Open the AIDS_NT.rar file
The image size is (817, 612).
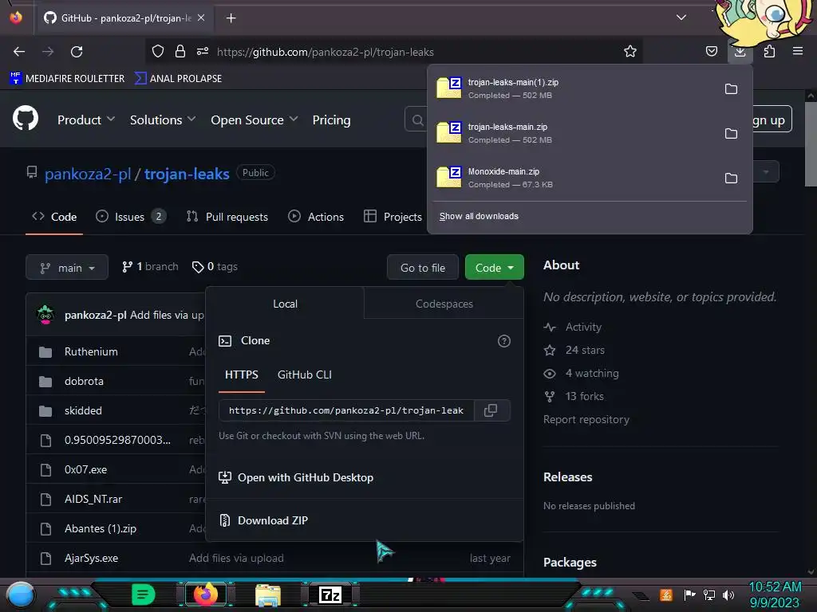pyautogui.click(x=93, y=499)
